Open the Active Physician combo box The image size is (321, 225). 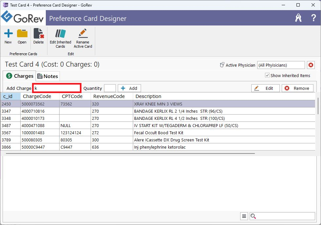pyautogui.click(x=281, y=65)
